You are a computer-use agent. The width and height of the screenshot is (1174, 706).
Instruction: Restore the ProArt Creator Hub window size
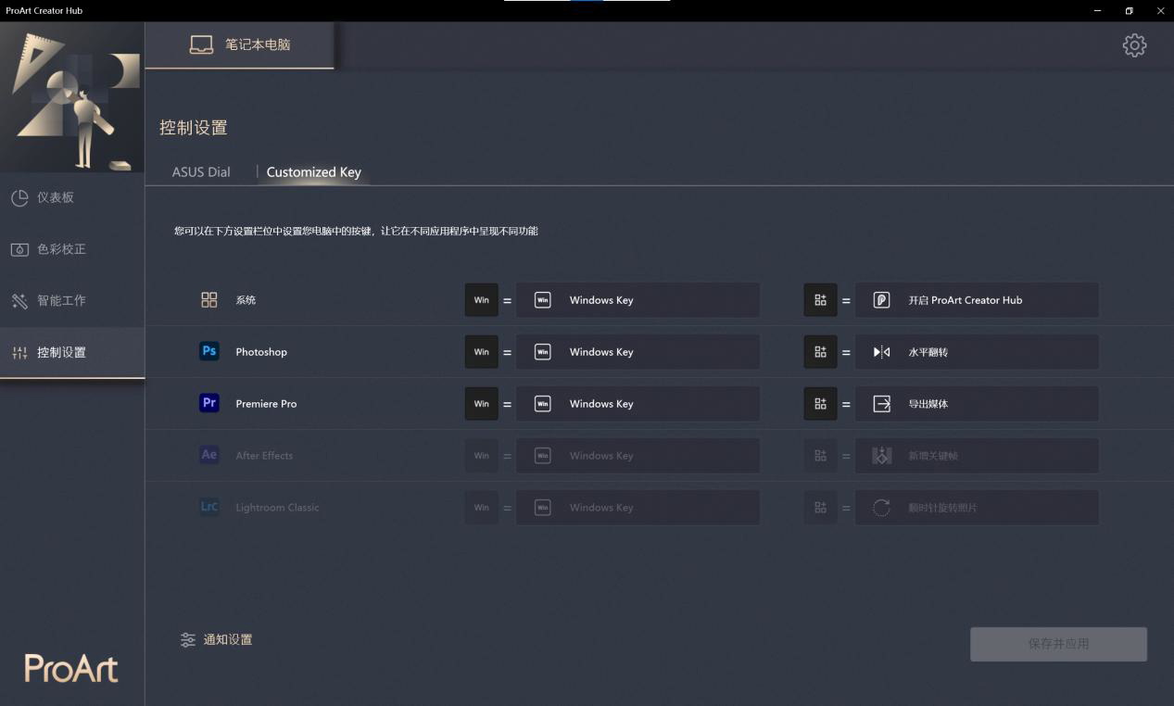coord(1129,11)
